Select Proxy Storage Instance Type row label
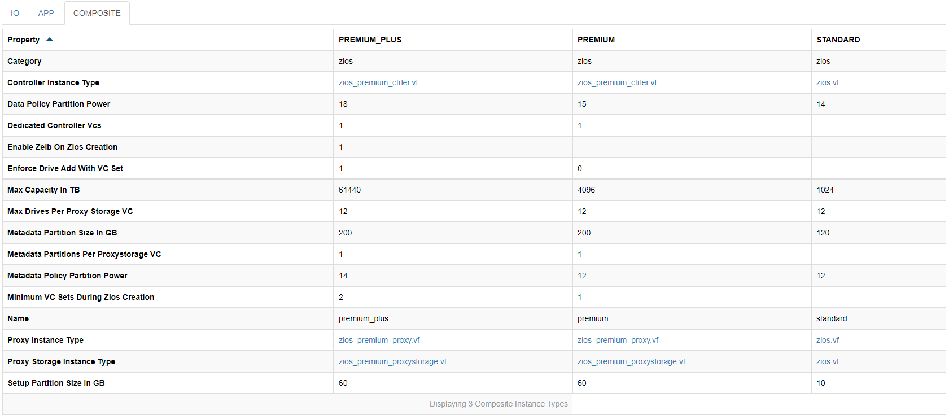This screenshot has width=949, height=419. click(x=61, y=361)
